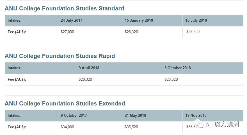
Task: Click Fee (AU$) label in Standard table
Action: tap(17, 32)
